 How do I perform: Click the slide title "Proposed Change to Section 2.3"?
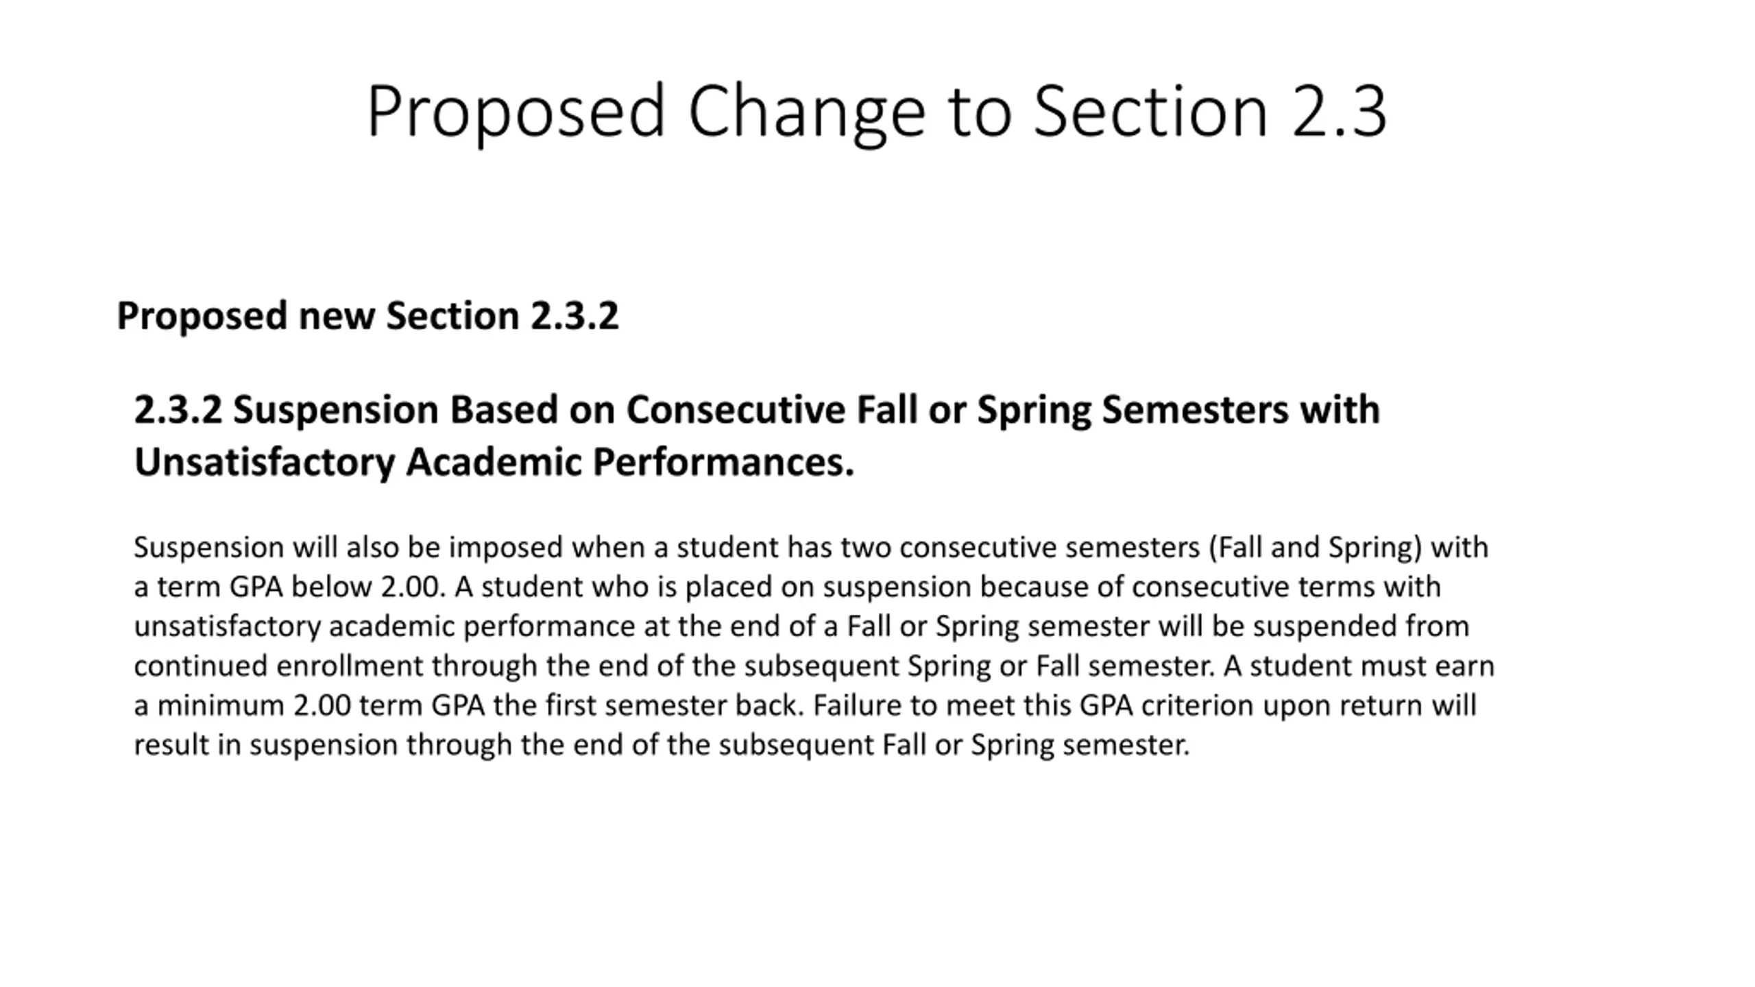(x=877, y=112)
